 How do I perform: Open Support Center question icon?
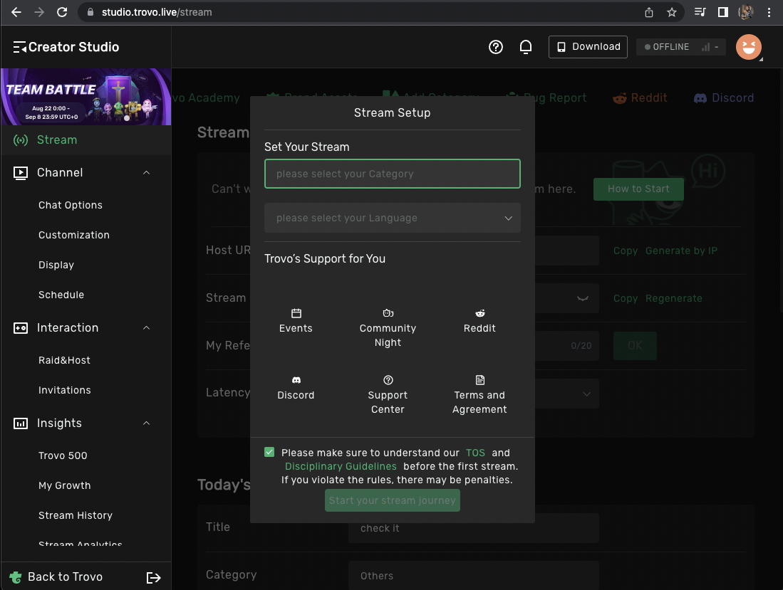click(x=388, y=380)
